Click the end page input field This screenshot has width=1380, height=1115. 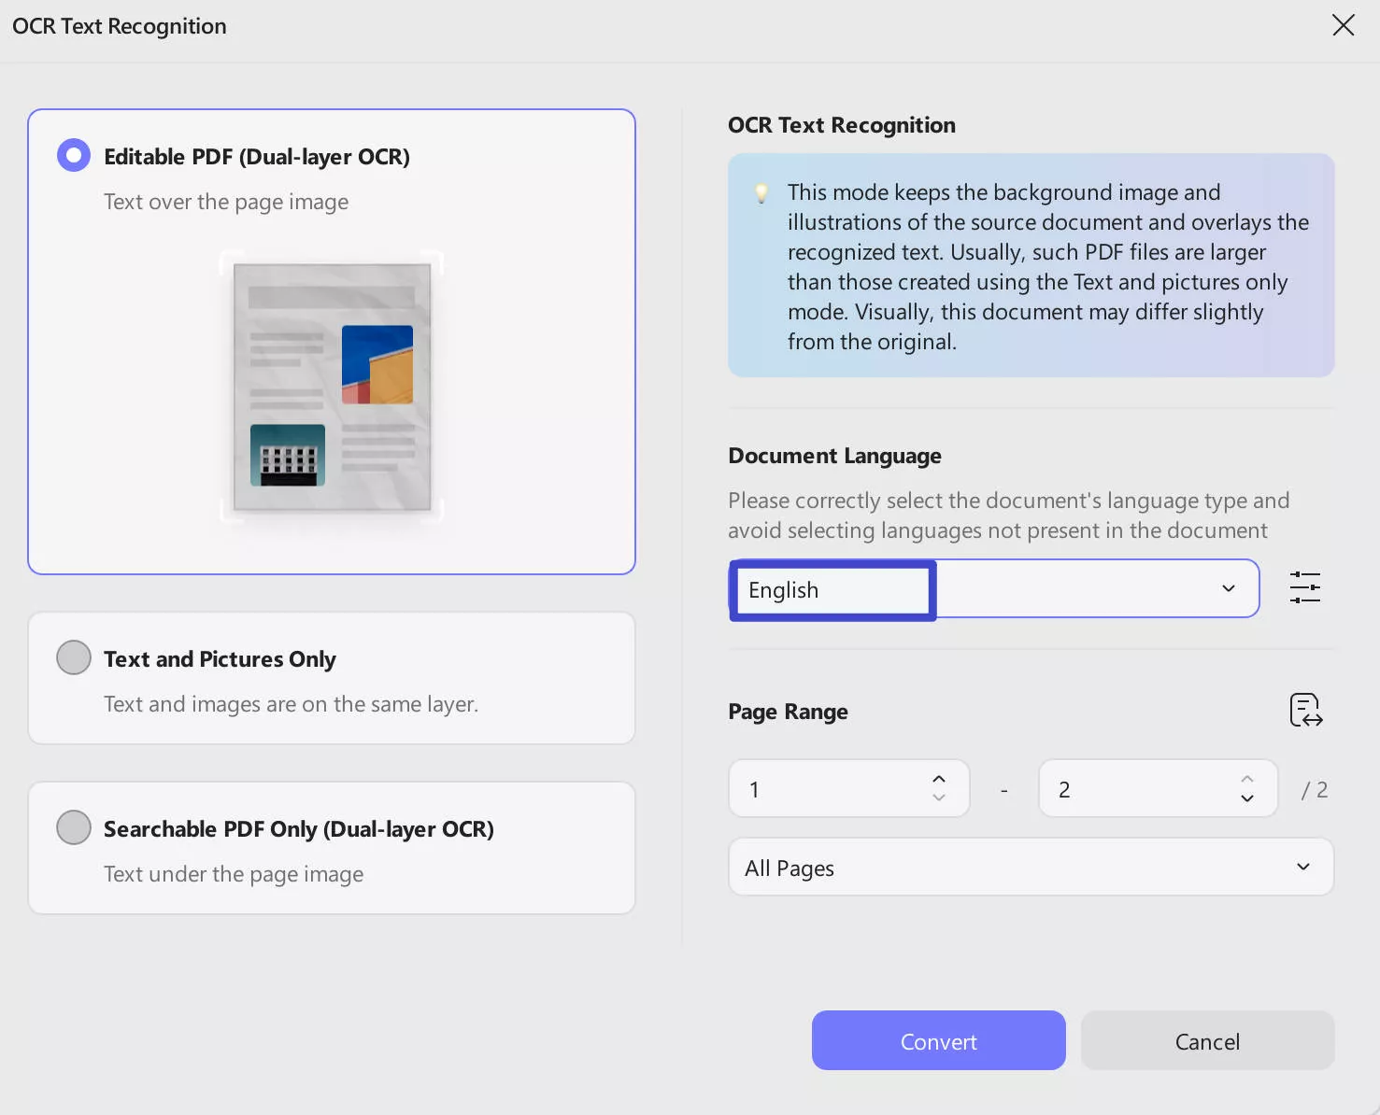tap(1140, 790)
